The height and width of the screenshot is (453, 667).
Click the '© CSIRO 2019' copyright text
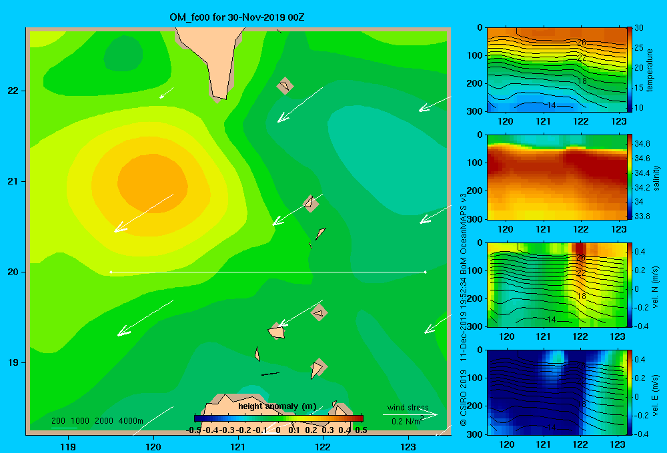pos(464,397)
